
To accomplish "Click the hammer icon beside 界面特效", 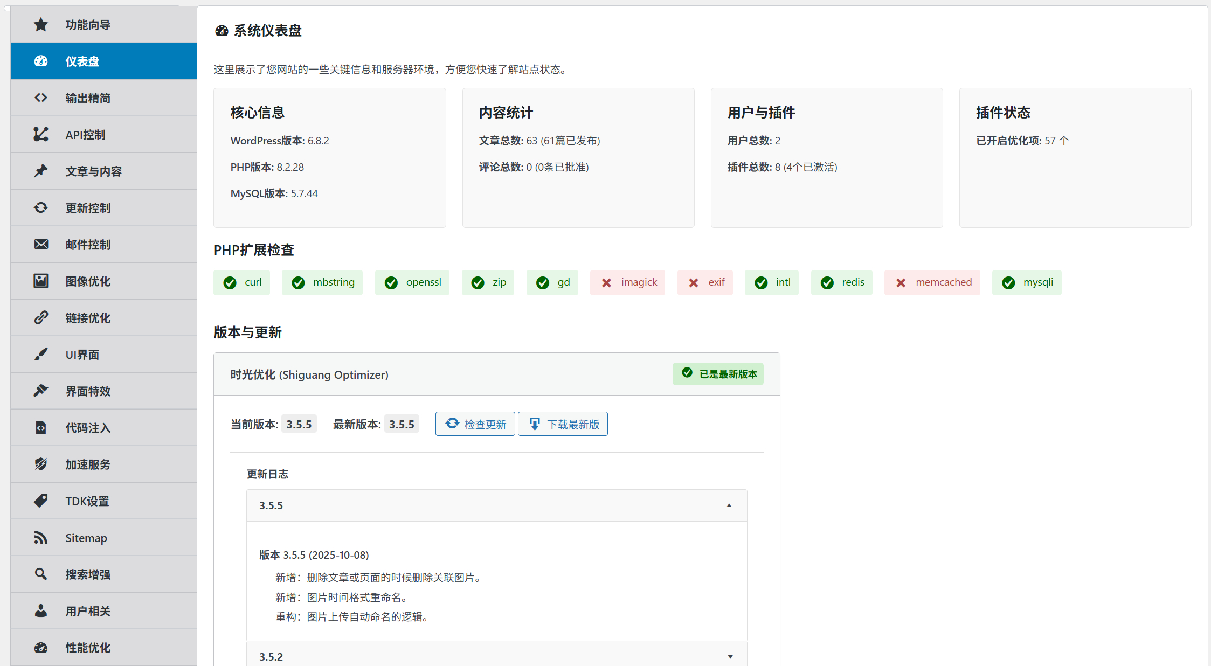I will click(x=41, y=391).
